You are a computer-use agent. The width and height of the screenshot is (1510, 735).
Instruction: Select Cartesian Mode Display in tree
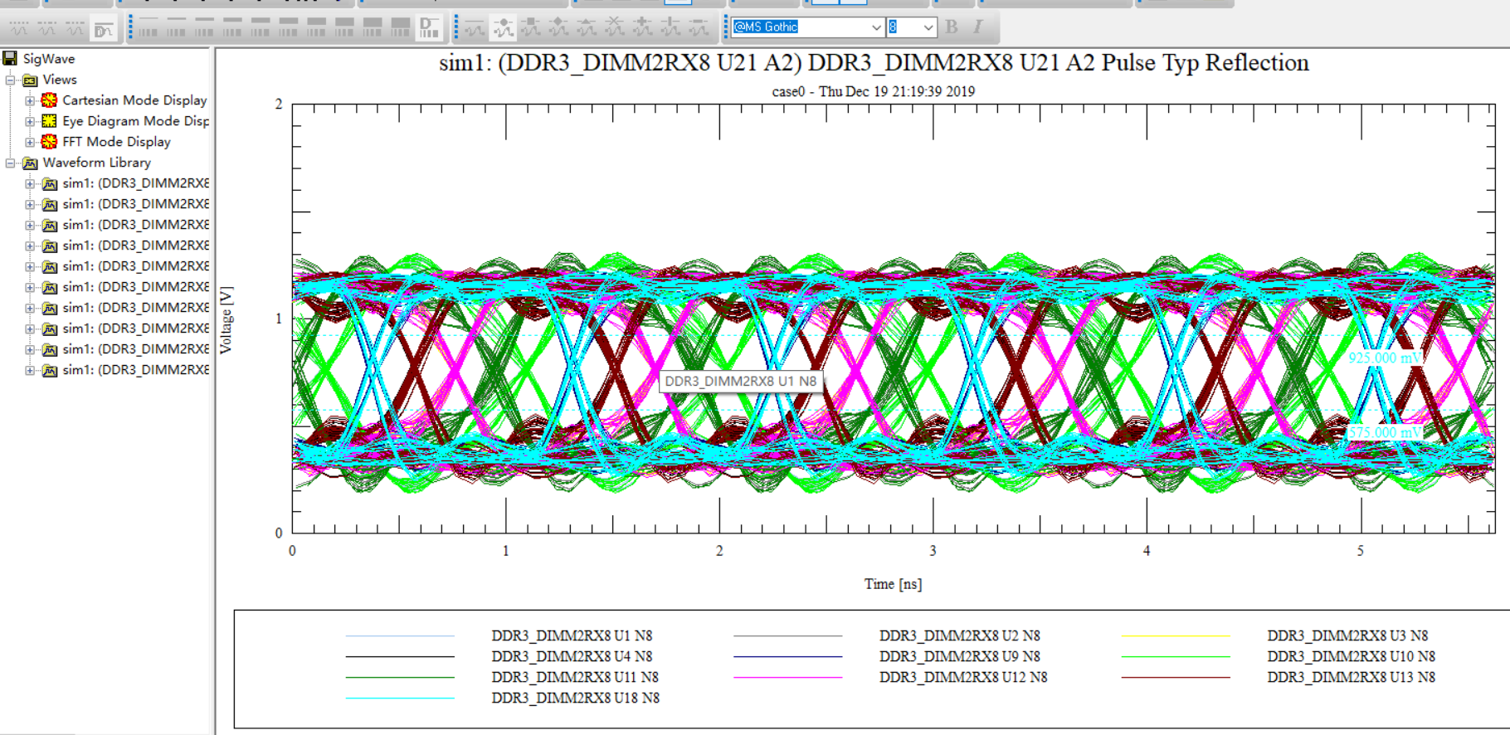tap(134, 100)
